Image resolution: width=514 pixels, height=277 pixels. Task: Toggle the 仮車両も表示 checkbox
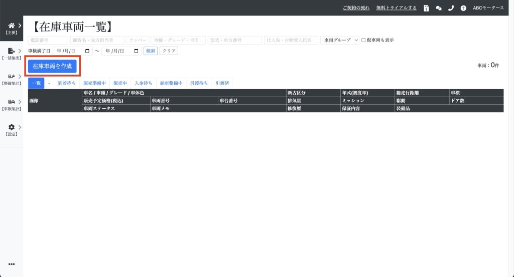click(x=363, y=40)
